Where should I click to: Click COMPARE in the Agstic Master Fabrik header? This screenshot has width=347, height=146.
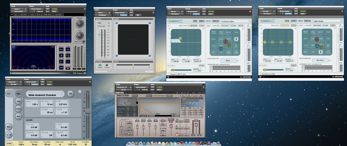tap(288, 14)
